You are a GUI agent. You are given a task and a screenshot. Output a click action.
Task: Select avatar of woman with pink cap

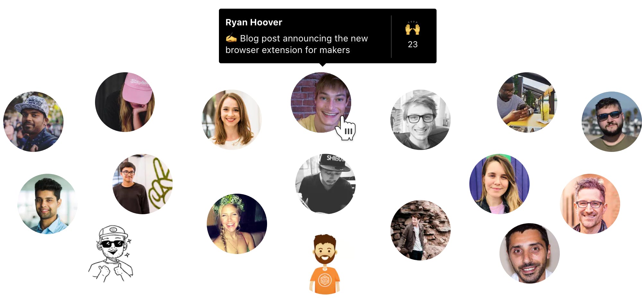[125, 102]
